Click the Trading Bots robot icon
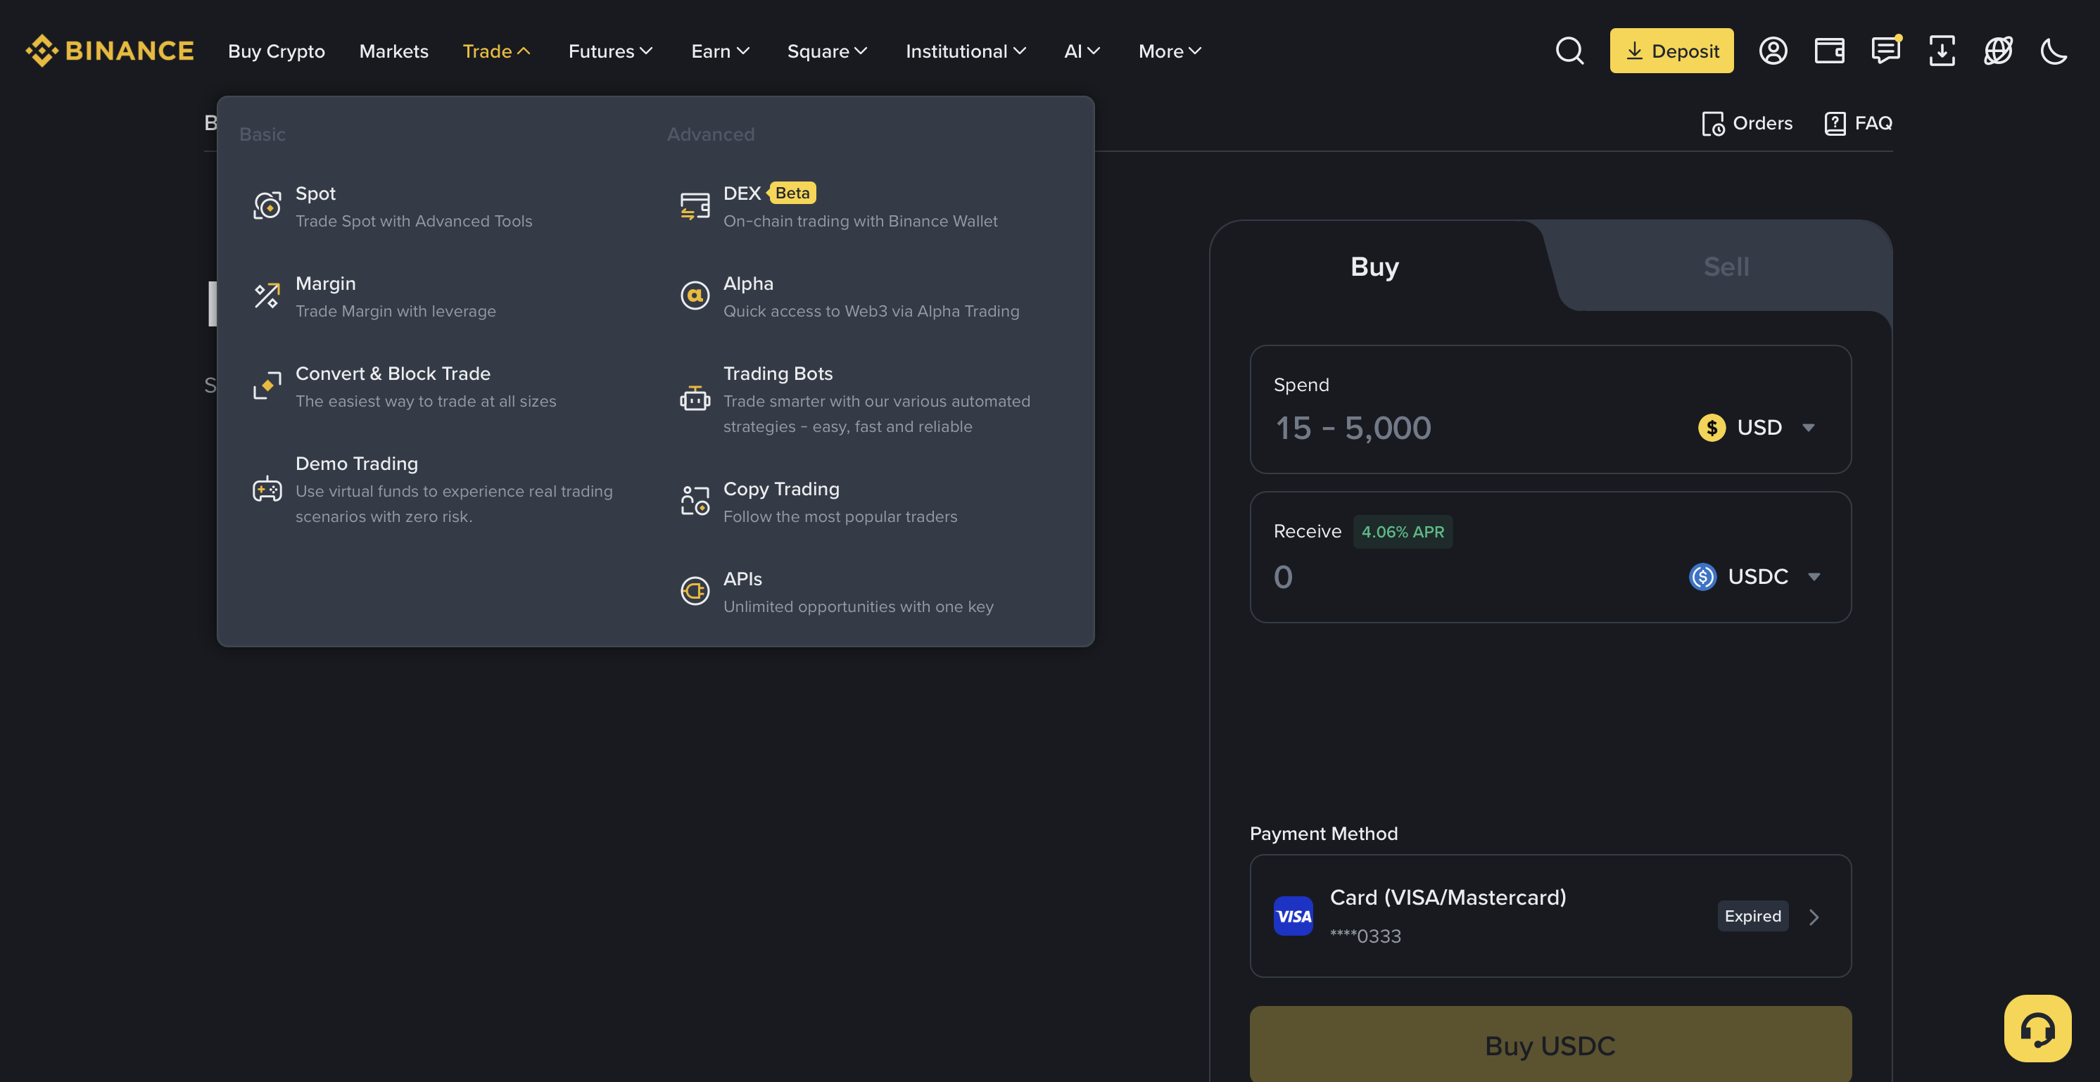The width and height of the screenshot is (2100, 1082). (x=695, y=399)
